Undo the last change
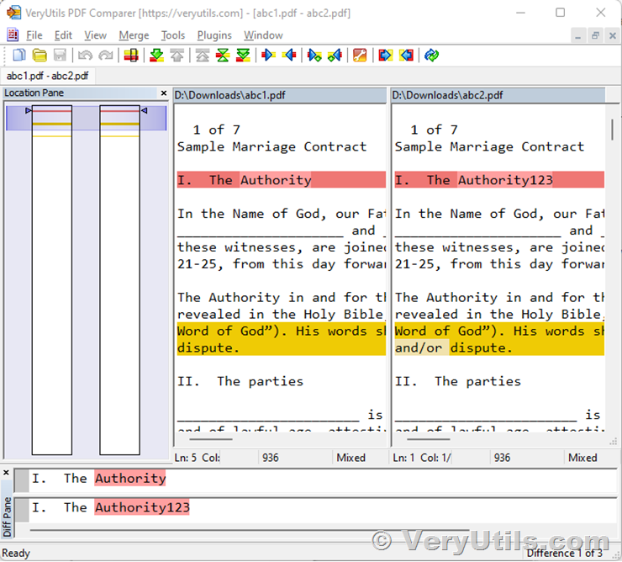The width and height of the screenshot is (622, 562). 85,55
